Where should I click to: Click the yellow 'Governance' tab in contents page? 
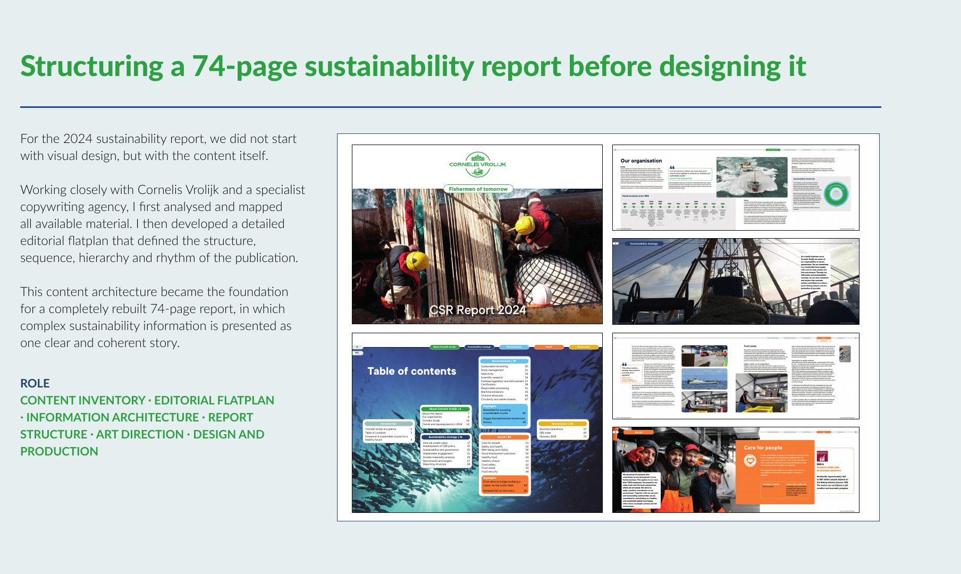click(584, 347)
